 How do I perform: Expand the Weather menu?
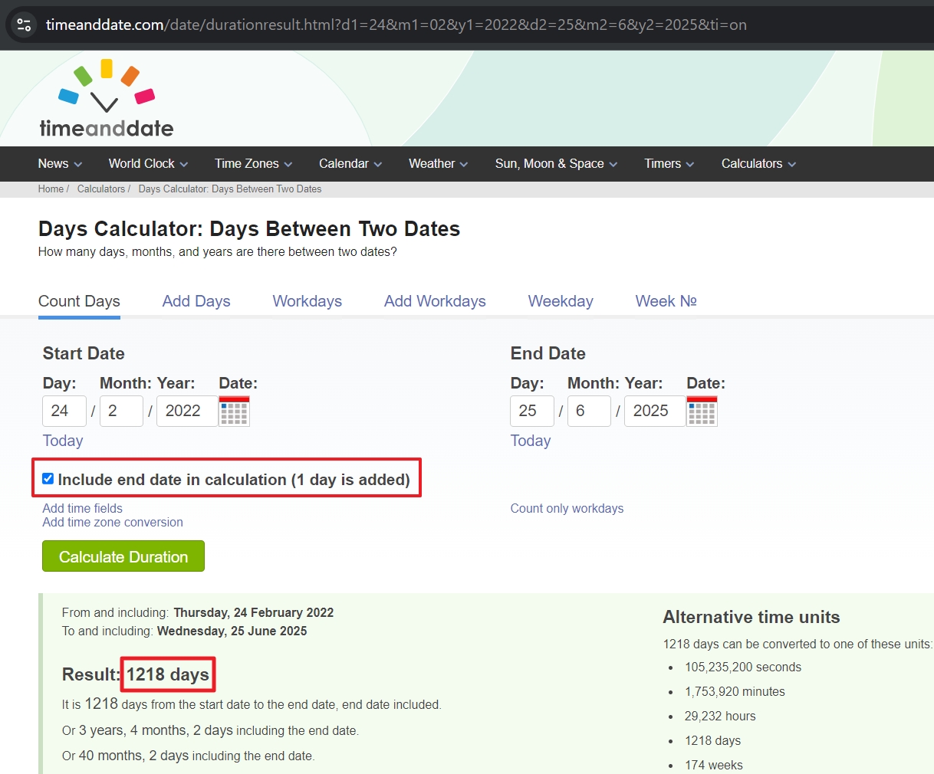click(438, 163)
